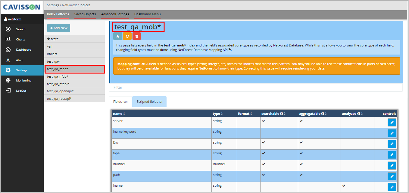Click the lname.keyword field name
The width and height of the screenshot is (409, 193).
click(125, 132)
